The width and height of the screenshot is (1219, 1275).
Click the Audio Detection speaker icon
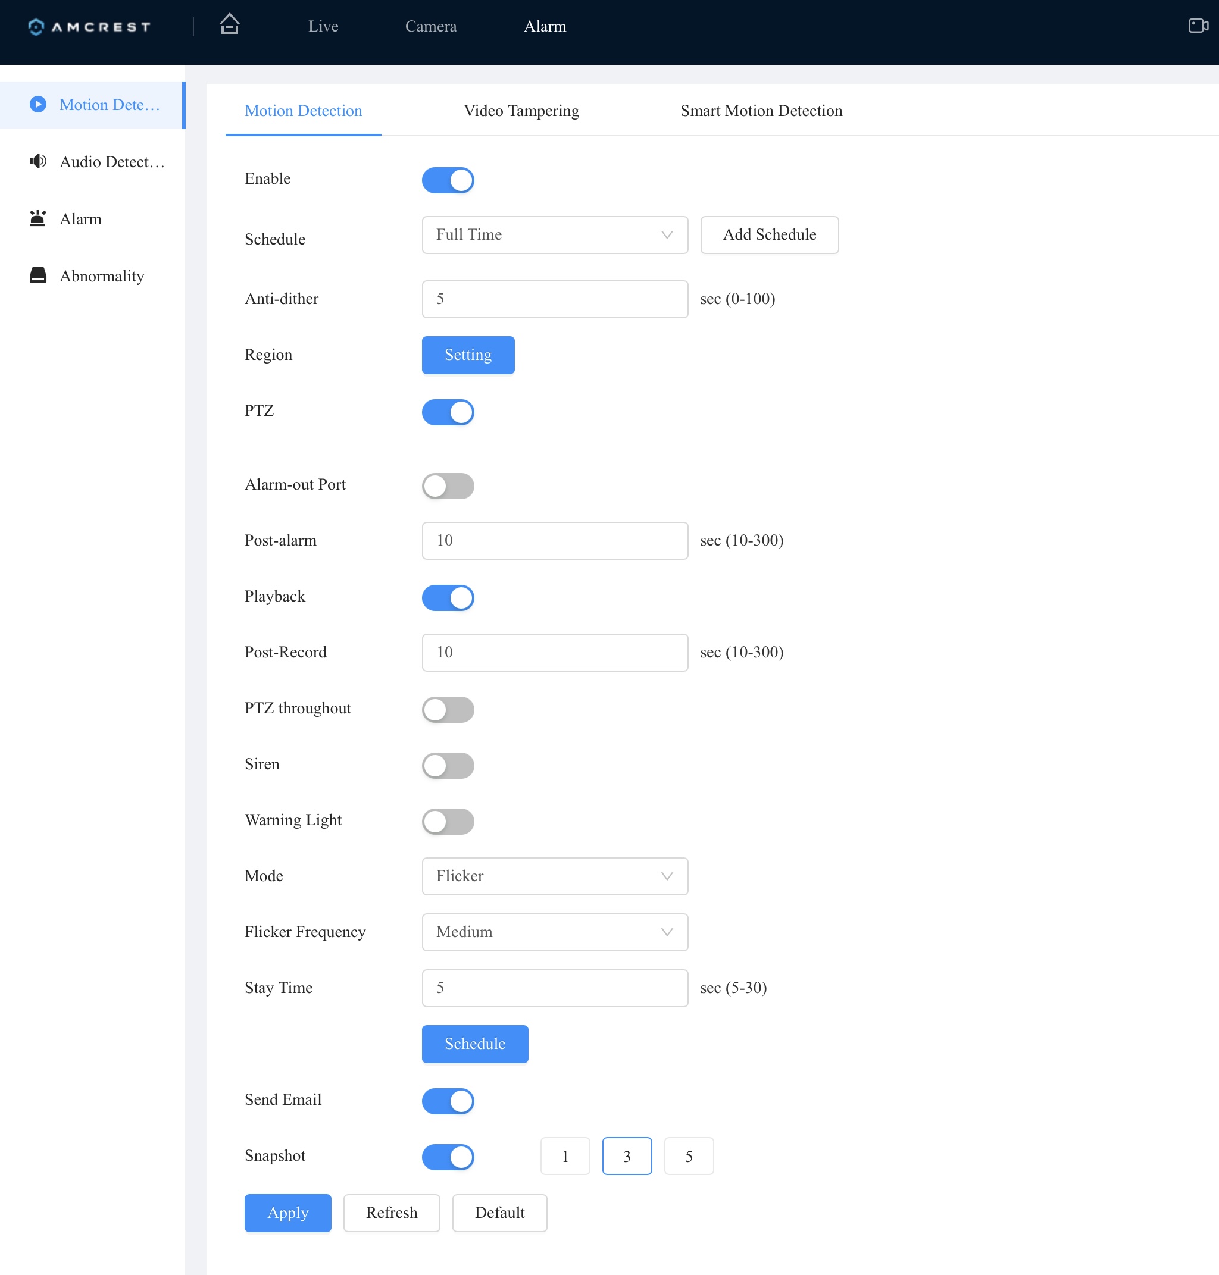[x=38, y=161]
